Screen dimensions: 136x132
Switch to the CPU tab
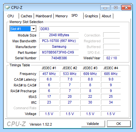coord(11,16)
